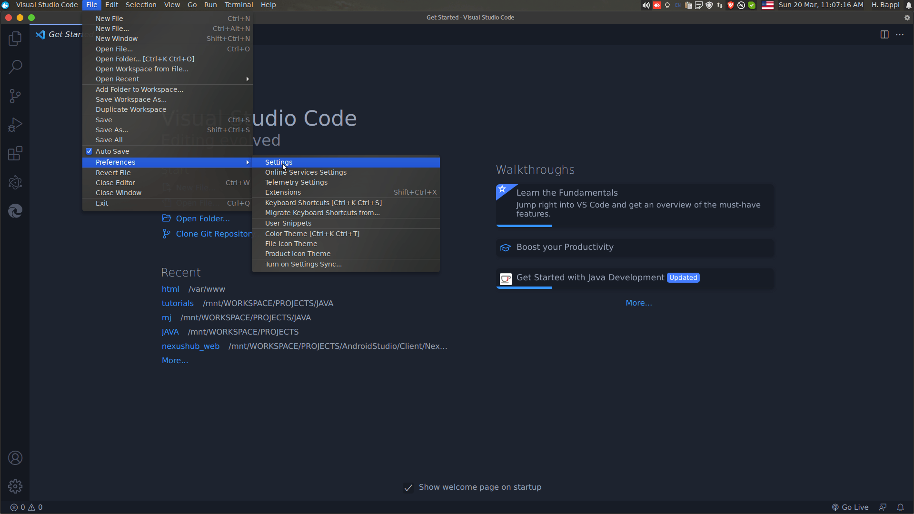Open the Extensions view icon
The width and height of the screenshot is (914, 514).
coord(15,154)
